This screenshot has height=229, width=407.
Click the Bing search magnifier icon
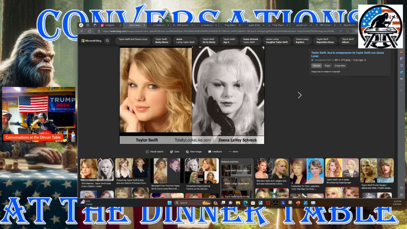pos(107,41)
